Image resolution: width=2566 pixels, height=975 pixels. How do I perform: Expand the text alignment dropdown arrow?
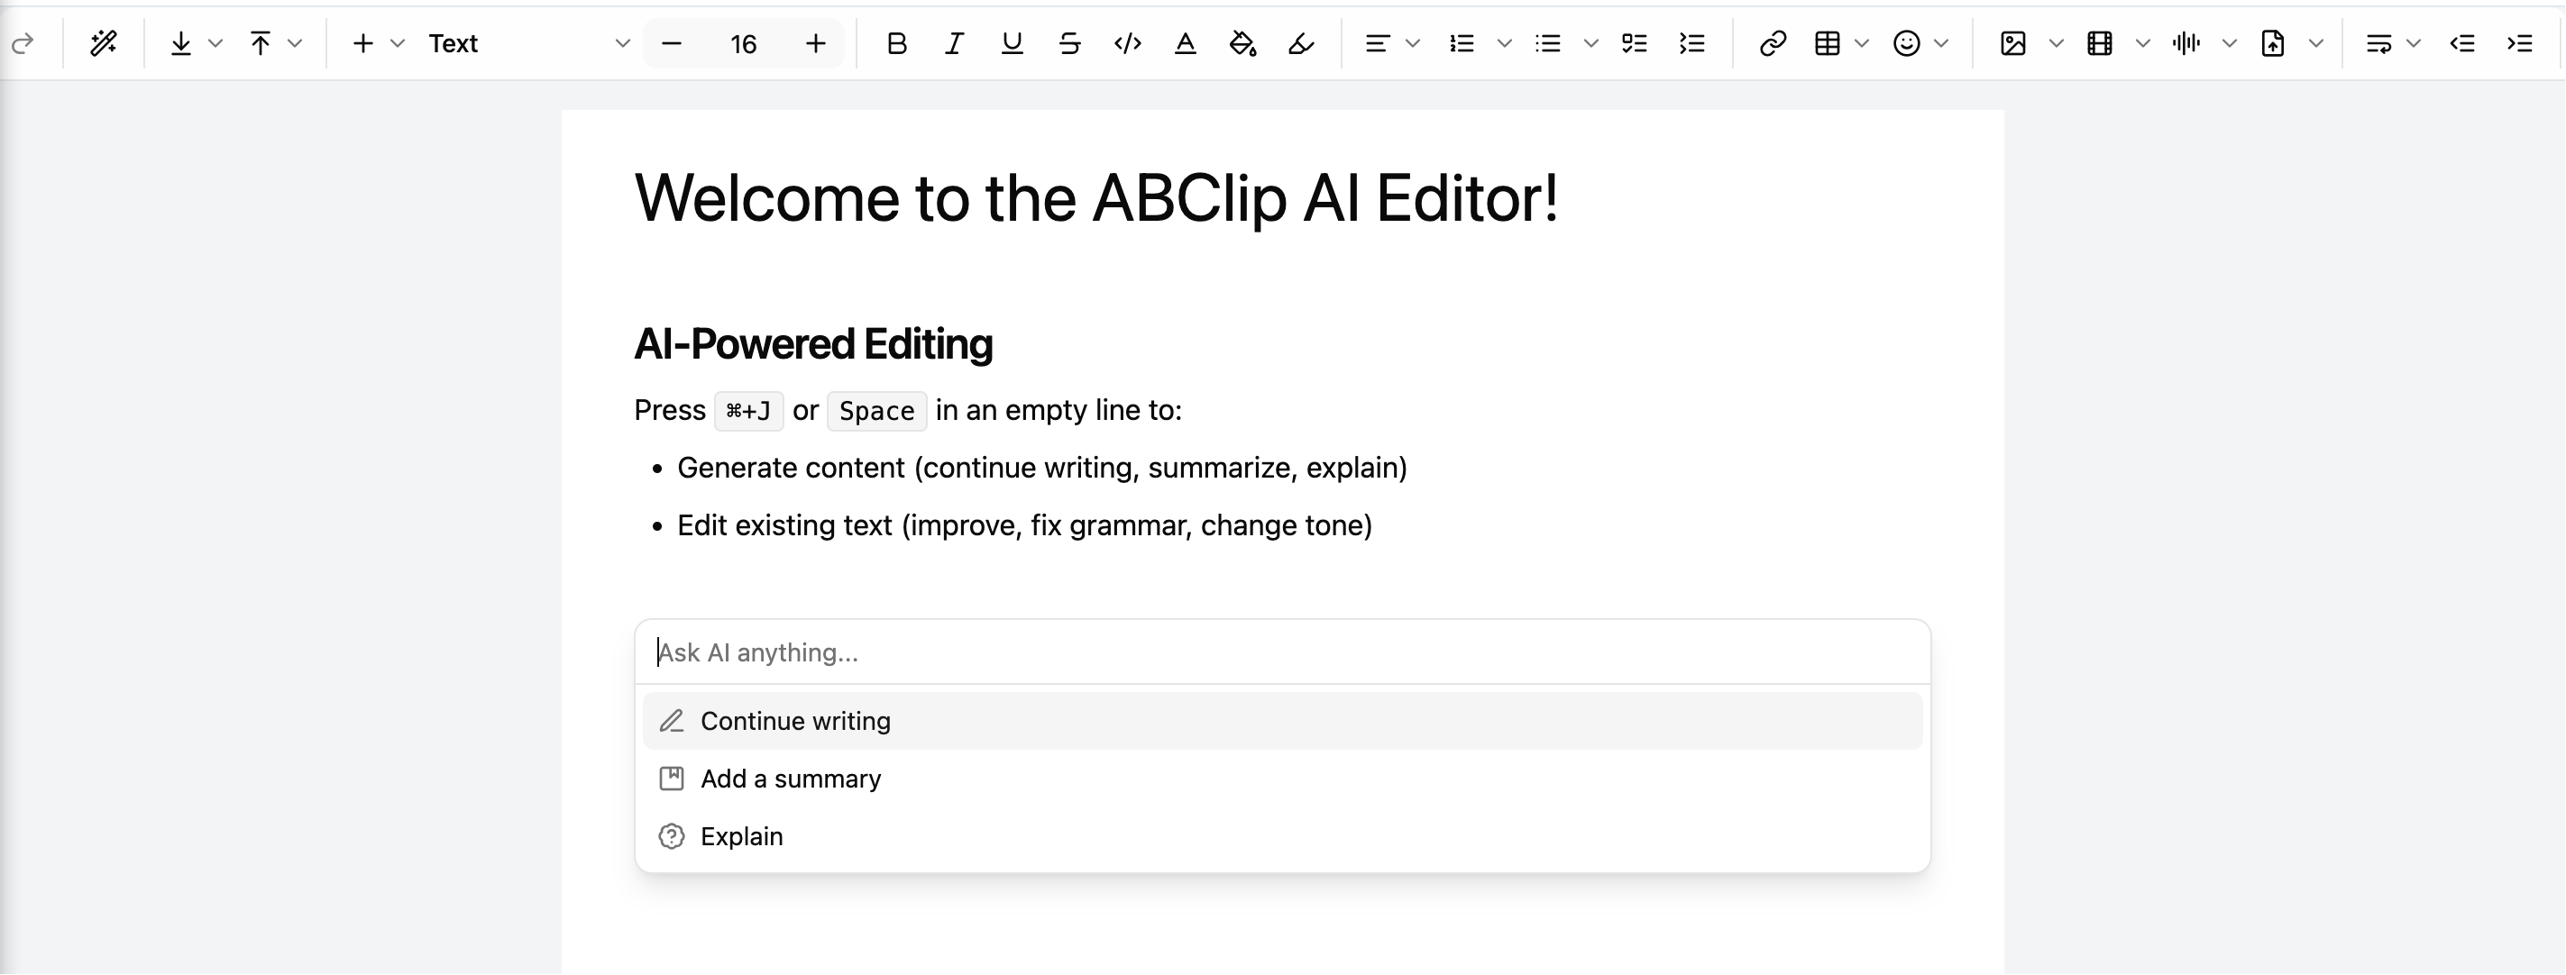point(1412,43)
